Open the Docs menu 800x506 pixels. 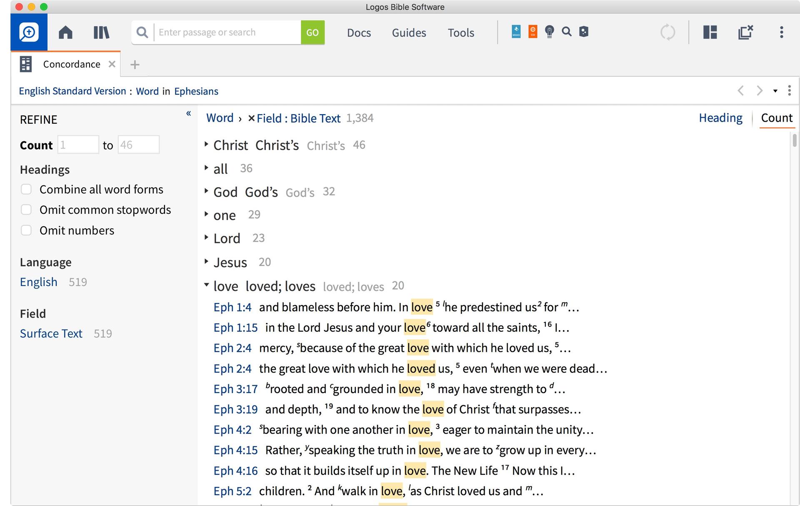point(359,33)
